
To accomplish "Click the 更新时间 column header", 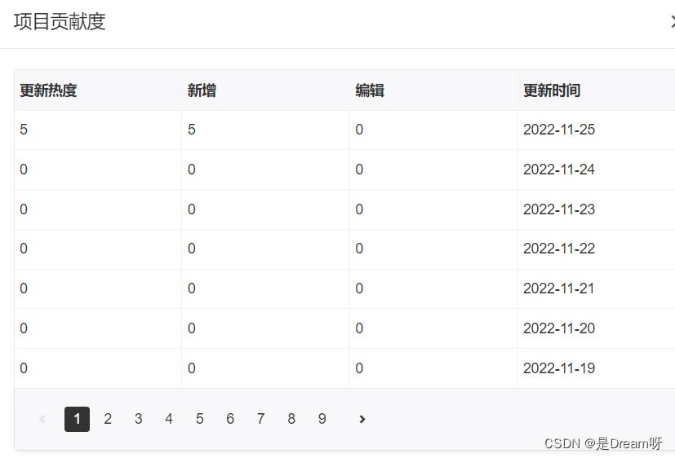I will click(552, 90).
